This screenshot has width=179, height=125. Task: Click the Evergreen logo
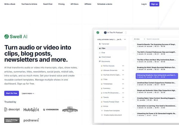tap(51, 110)
